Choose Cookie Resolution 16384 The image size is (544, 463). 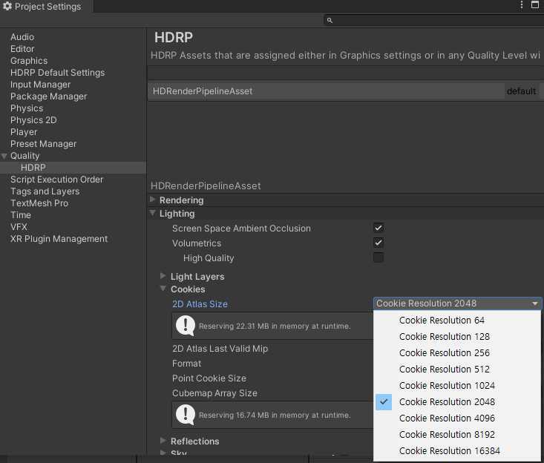(457, 450)
